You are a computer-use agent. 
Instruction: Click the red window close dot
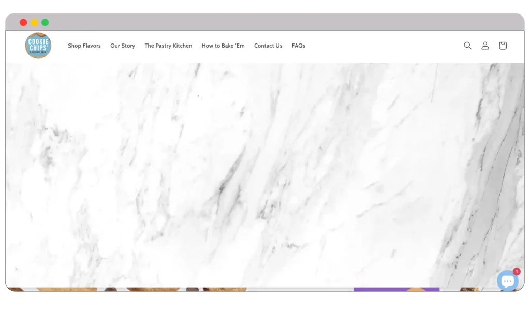(x=23, y=22)
